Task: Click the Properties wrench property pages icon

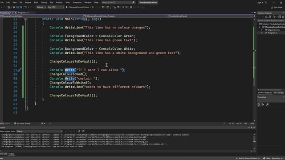Action: point(267,105)
